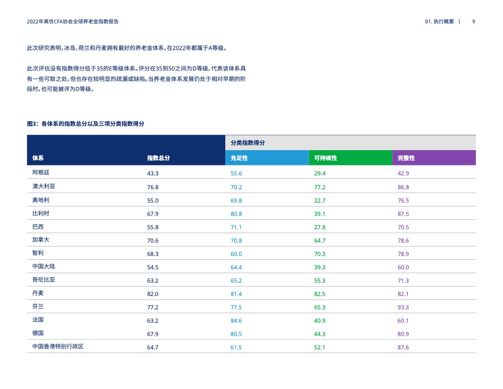Click the 中国大陆 row label
503x389 pixels.
pos(44,266)
